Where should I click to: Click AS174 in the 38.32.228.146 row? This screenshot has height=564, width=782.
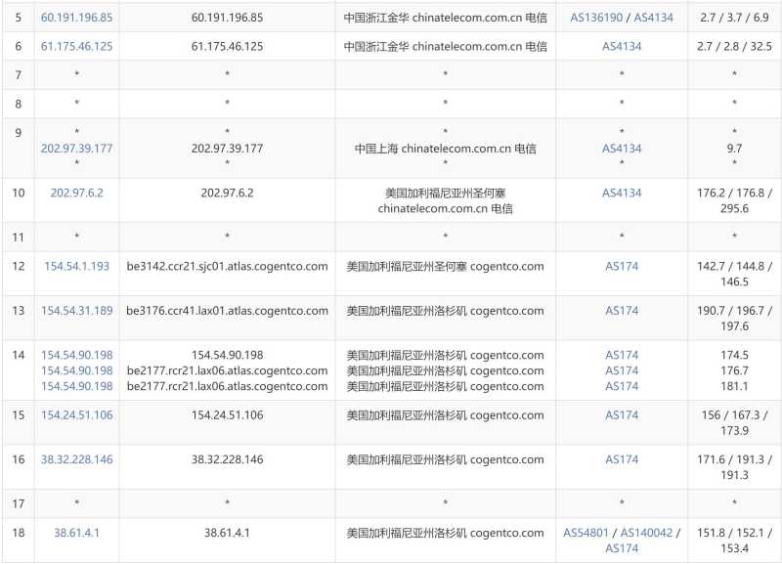[x=622, y=459]
